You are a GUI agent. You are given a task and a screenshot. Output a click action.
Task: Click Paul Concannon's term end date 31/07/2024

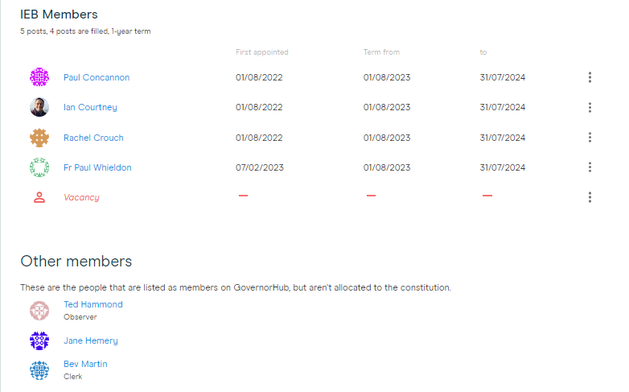coord(502,77)
